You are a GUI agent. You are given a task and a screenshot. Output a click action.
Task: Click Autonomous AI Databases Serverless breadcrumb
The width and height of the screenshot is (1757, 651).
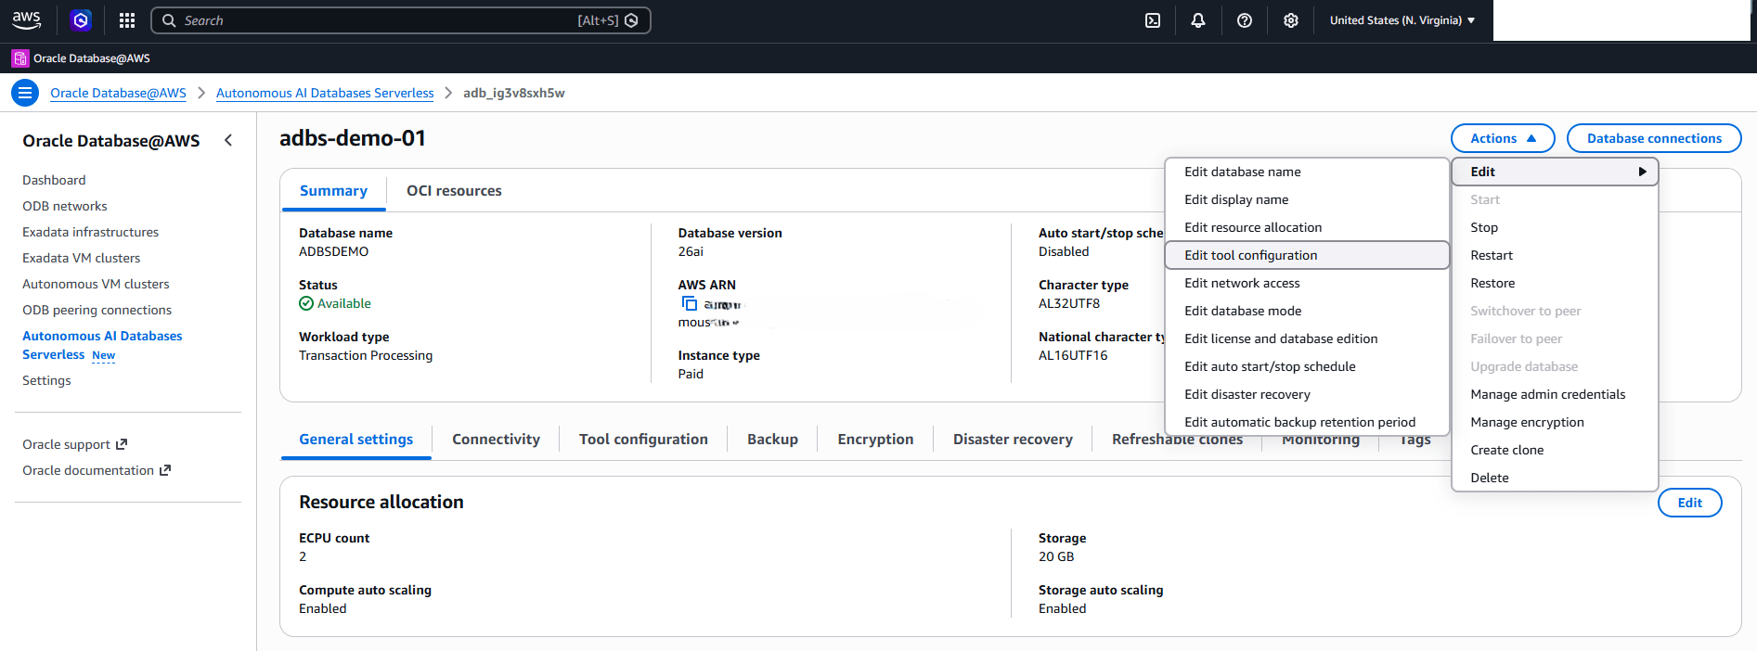[325, 93]
